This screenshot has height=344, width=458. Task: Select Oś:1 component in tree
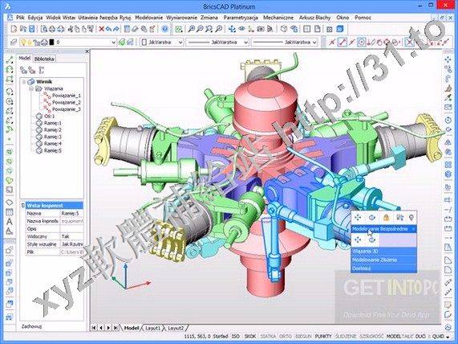50,117
